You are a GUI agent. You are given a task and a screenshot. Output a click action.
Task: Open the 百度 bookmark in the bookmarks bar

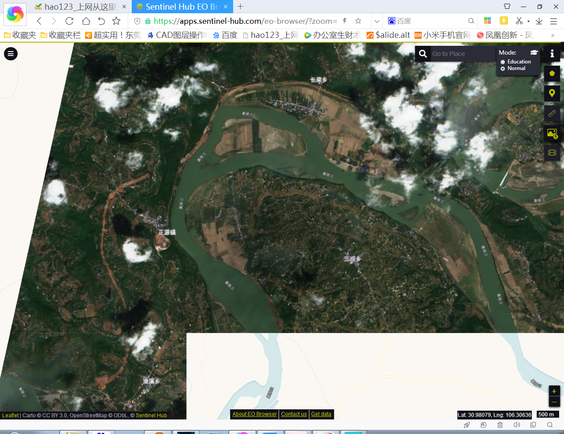click(x=225, y=35)
